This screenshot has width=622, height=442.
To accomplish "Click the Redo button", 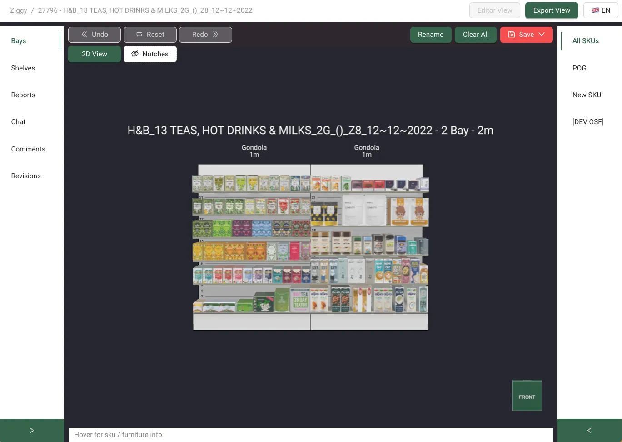I will click(205, 35).
